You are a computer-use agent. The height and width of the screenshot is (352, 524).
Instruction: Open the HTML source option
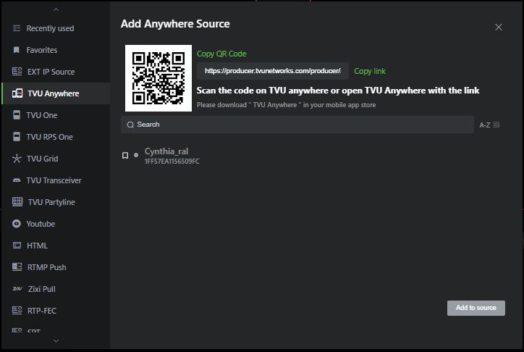(x=56, y=246)
